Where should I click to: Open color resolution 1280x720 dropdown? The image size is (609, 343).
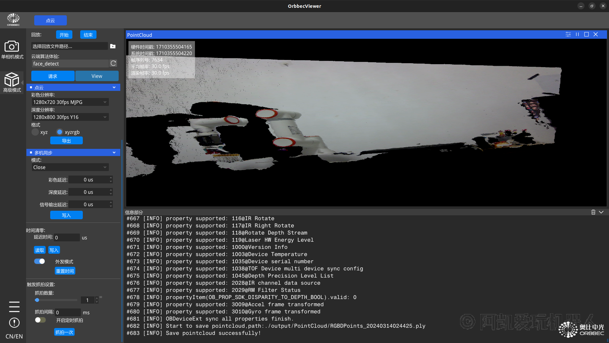click(x=70, y=102)
